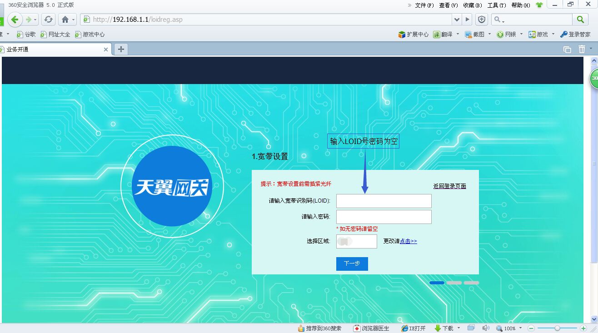
Task: Go to the browser home page icon
Action: click(65, 20)
